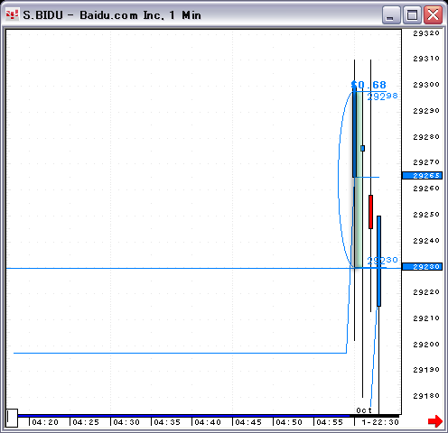Viewport: 448px width, 433px height.
Task: Click the 29300 price scale label
Action: coord(426,85)
